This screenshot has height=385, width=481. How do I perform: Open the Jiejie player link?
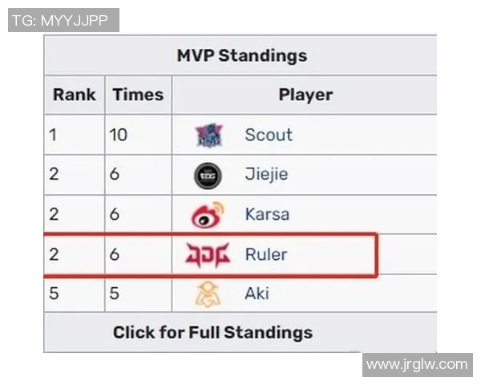(x=266, y=175)
